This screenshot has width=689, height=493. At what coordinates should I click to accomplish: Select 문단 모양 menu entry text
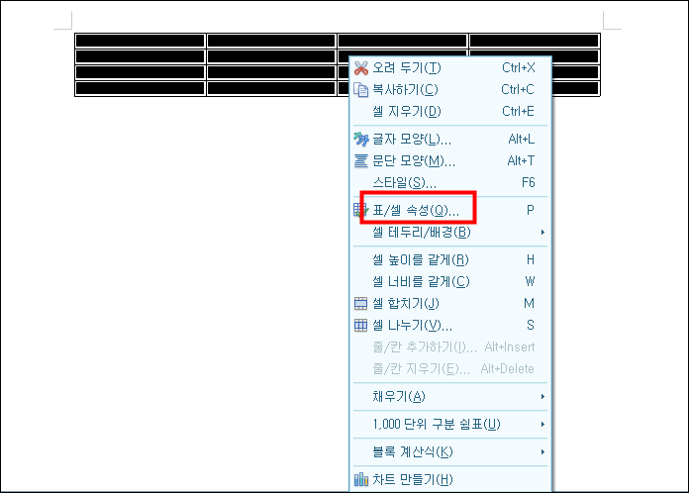point(414,161)
